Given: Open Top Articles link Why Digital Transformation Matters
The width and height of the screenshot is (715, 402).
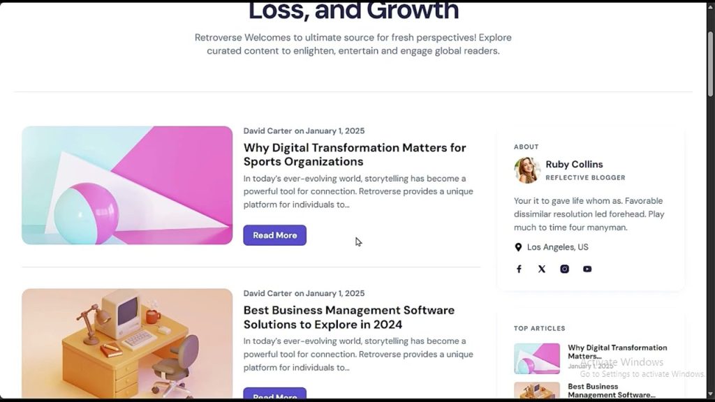Looking at the screenshot, I should 617,352.
